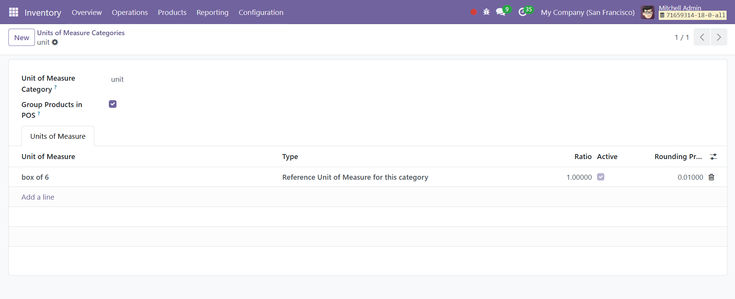
Task: Open Operations menu
Action: [130, 12]
